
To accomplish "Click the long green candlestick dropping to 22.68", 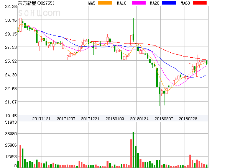I will pyautogui.click(x=157, y=78).
